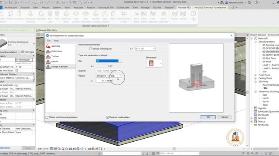Screen dimensions: 279x156
Task: Click the 3D footing preview image
Action: (196, 78)
